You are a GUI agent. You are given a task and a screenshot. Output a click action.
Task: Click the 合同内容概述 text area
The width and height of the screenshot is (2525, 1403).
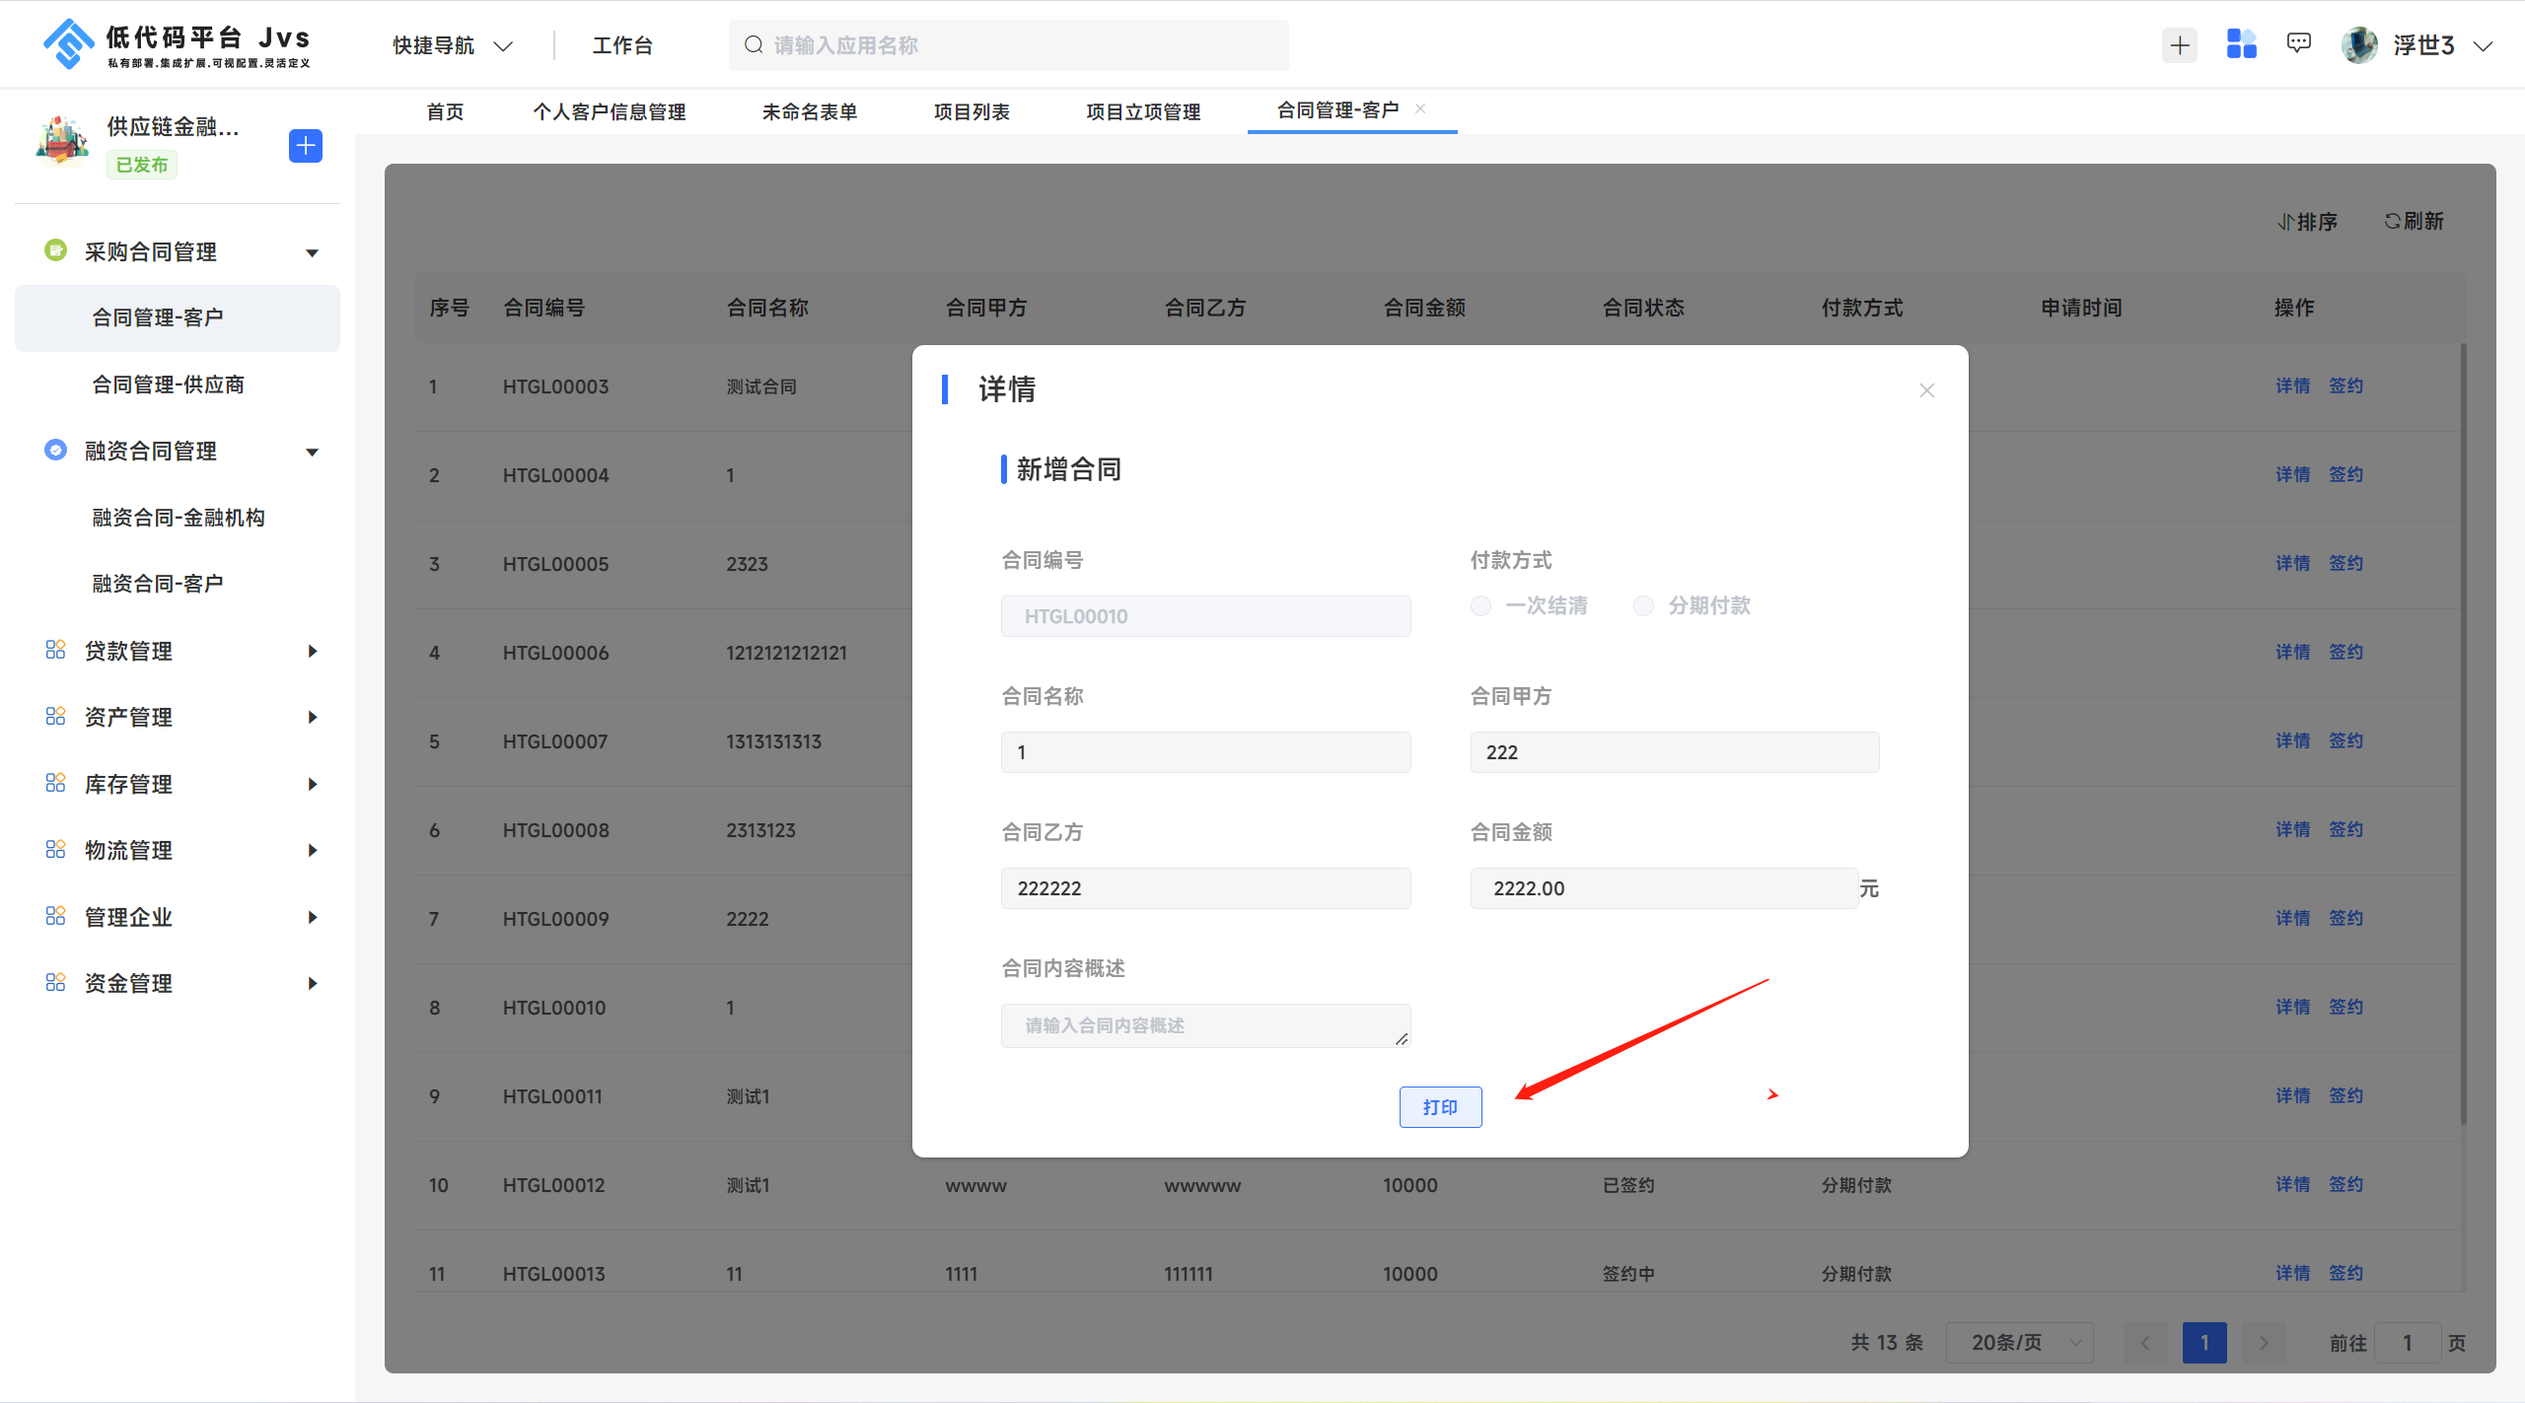pyautogui.click(x=1205, y=1025)
